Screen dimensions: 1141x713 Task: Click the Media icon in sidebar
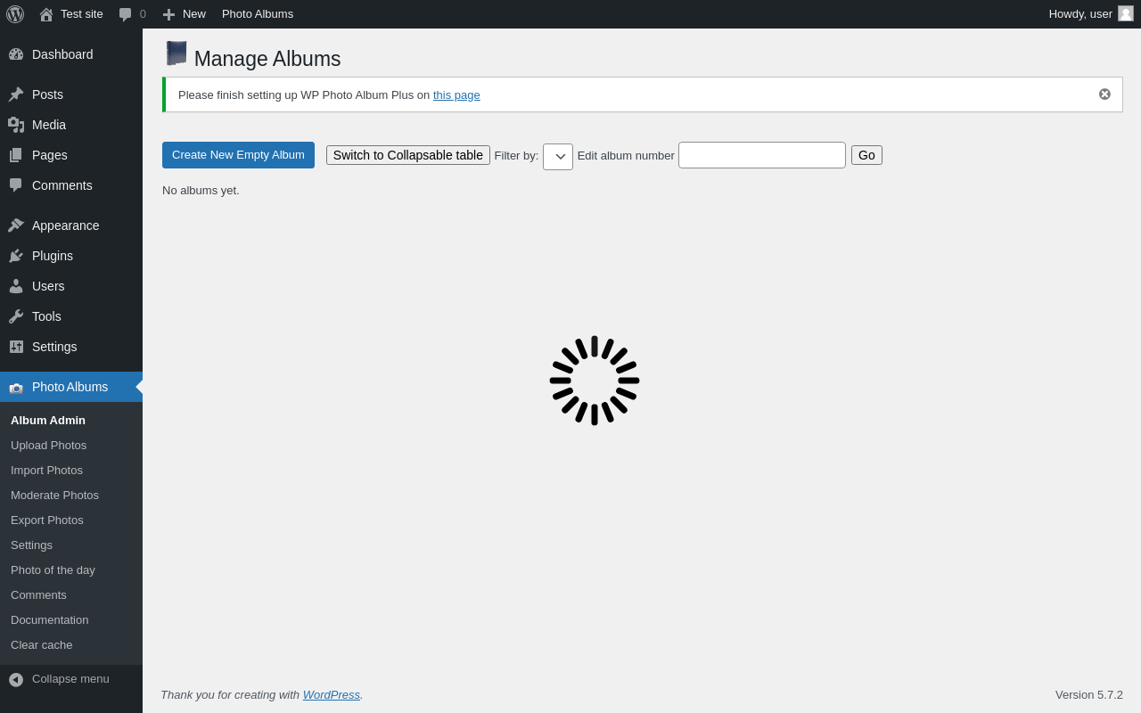16,125
